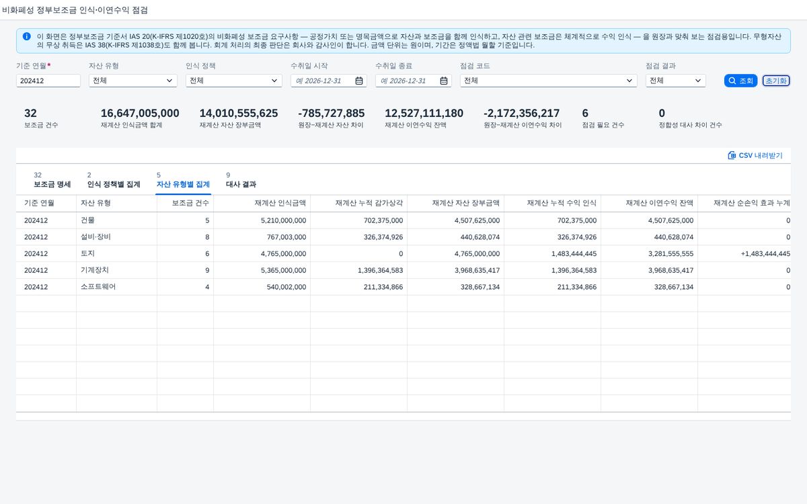807x504 pixels.
Task: Expand the 점검 코드 combo box
Action: coord(629,81)
